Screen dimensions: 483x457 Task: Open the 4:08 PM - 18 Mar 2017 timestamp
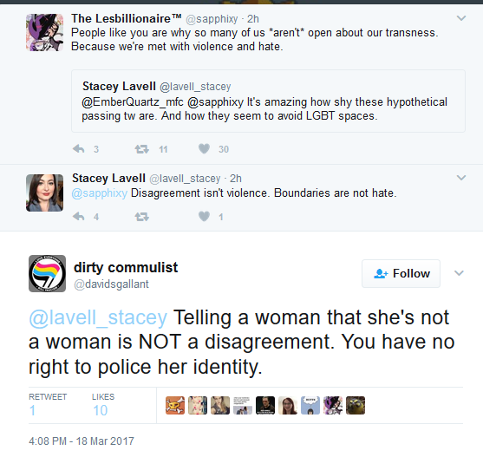click(x=82, y=441)
